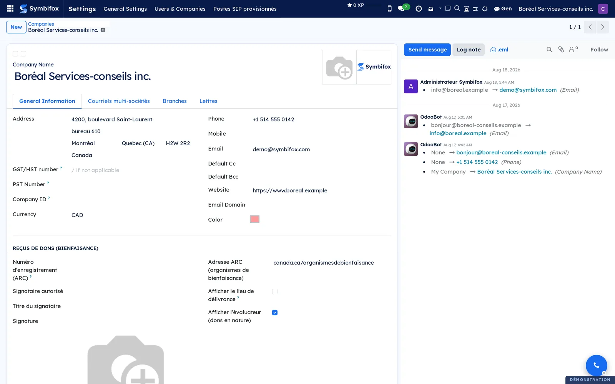Open the mobile phone icon in navbar
The height and width of the screenshot is (384, 615).
[x=389, y=8]
